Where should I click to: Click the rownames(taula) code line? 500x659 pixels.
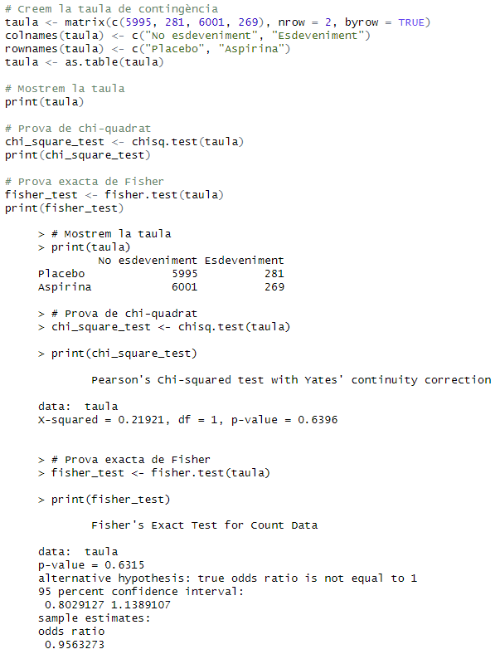pyautogui.click(x=148, y=49)
